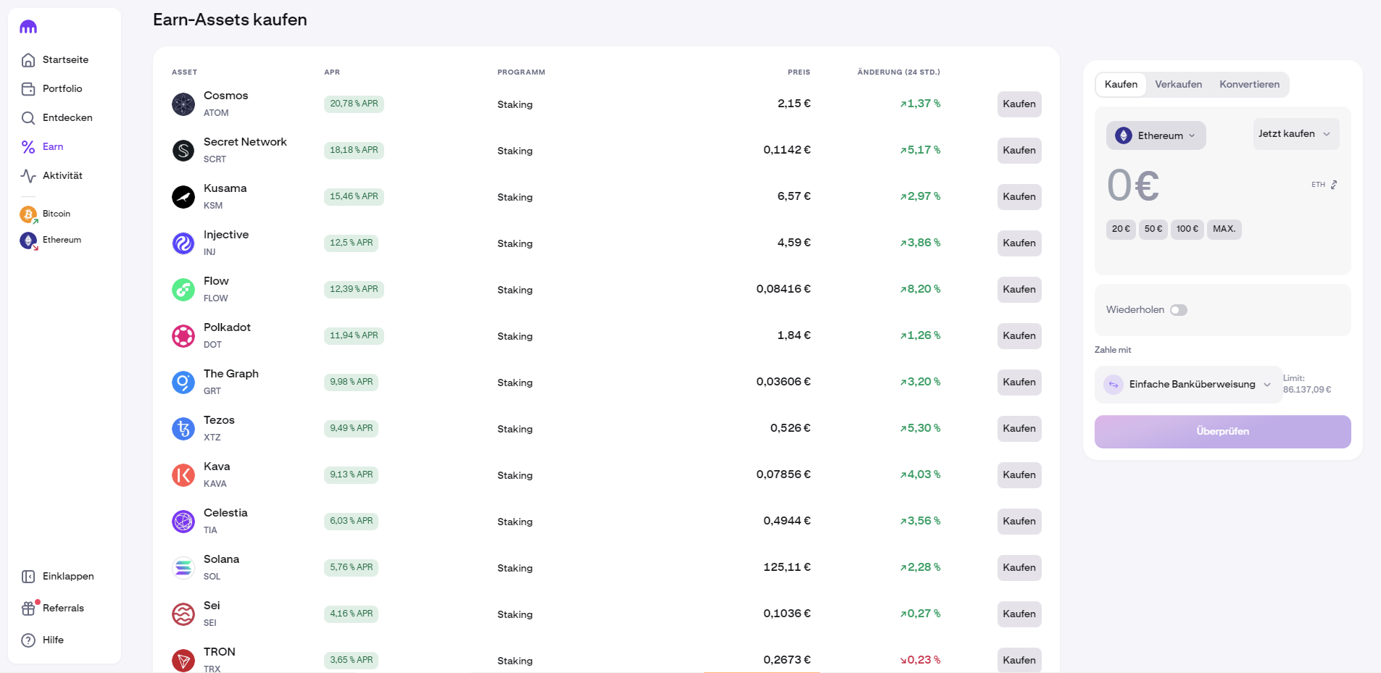Image resolution: width=1381 pixels, height=673 pixels.
Task: Click the Referrals gift icon
Action: 28,609
